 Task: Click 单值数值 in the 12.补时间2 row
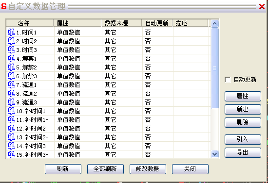69,129
